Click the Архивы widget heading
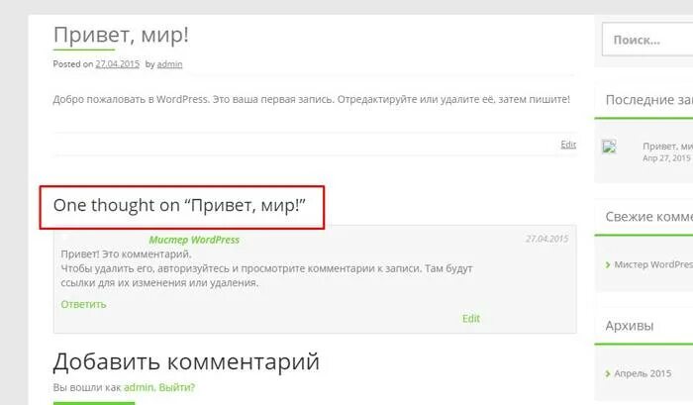Screen dimensions: 693x405 630,326
